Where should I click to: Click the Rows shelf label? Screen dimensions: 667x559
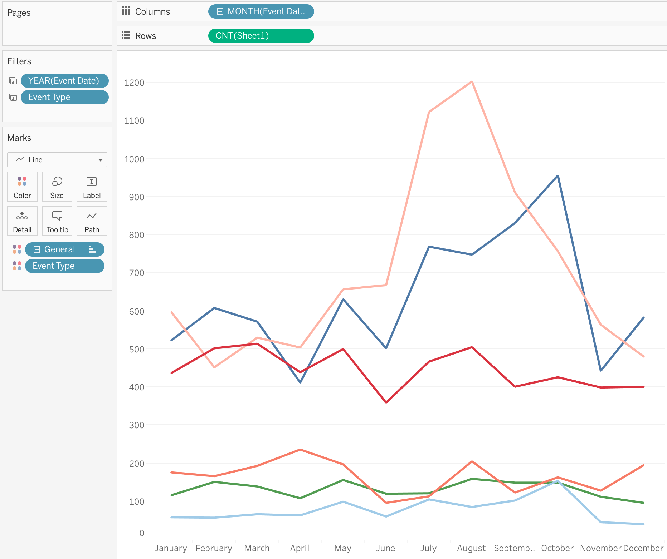[x=145, y=36]
